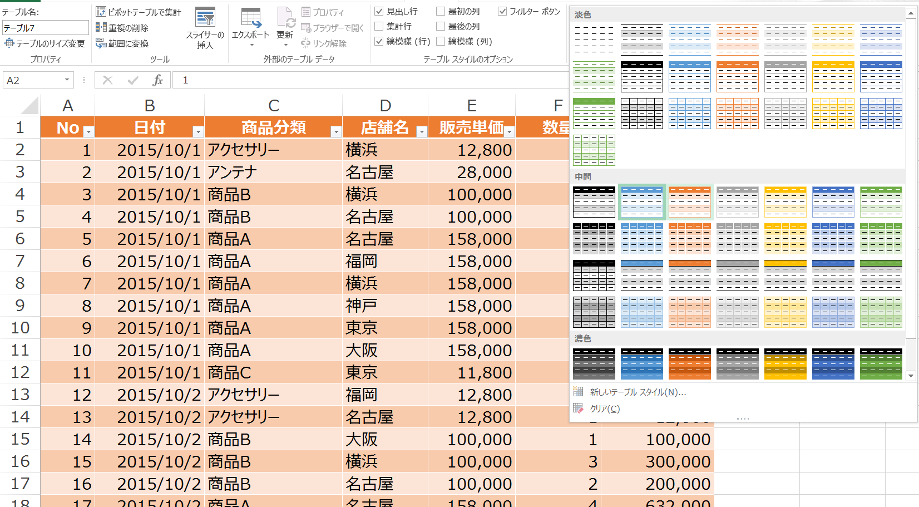The image size is (919, 507).
Task: Select the dark orange table style thumbnail
Action: coord(690,364)
